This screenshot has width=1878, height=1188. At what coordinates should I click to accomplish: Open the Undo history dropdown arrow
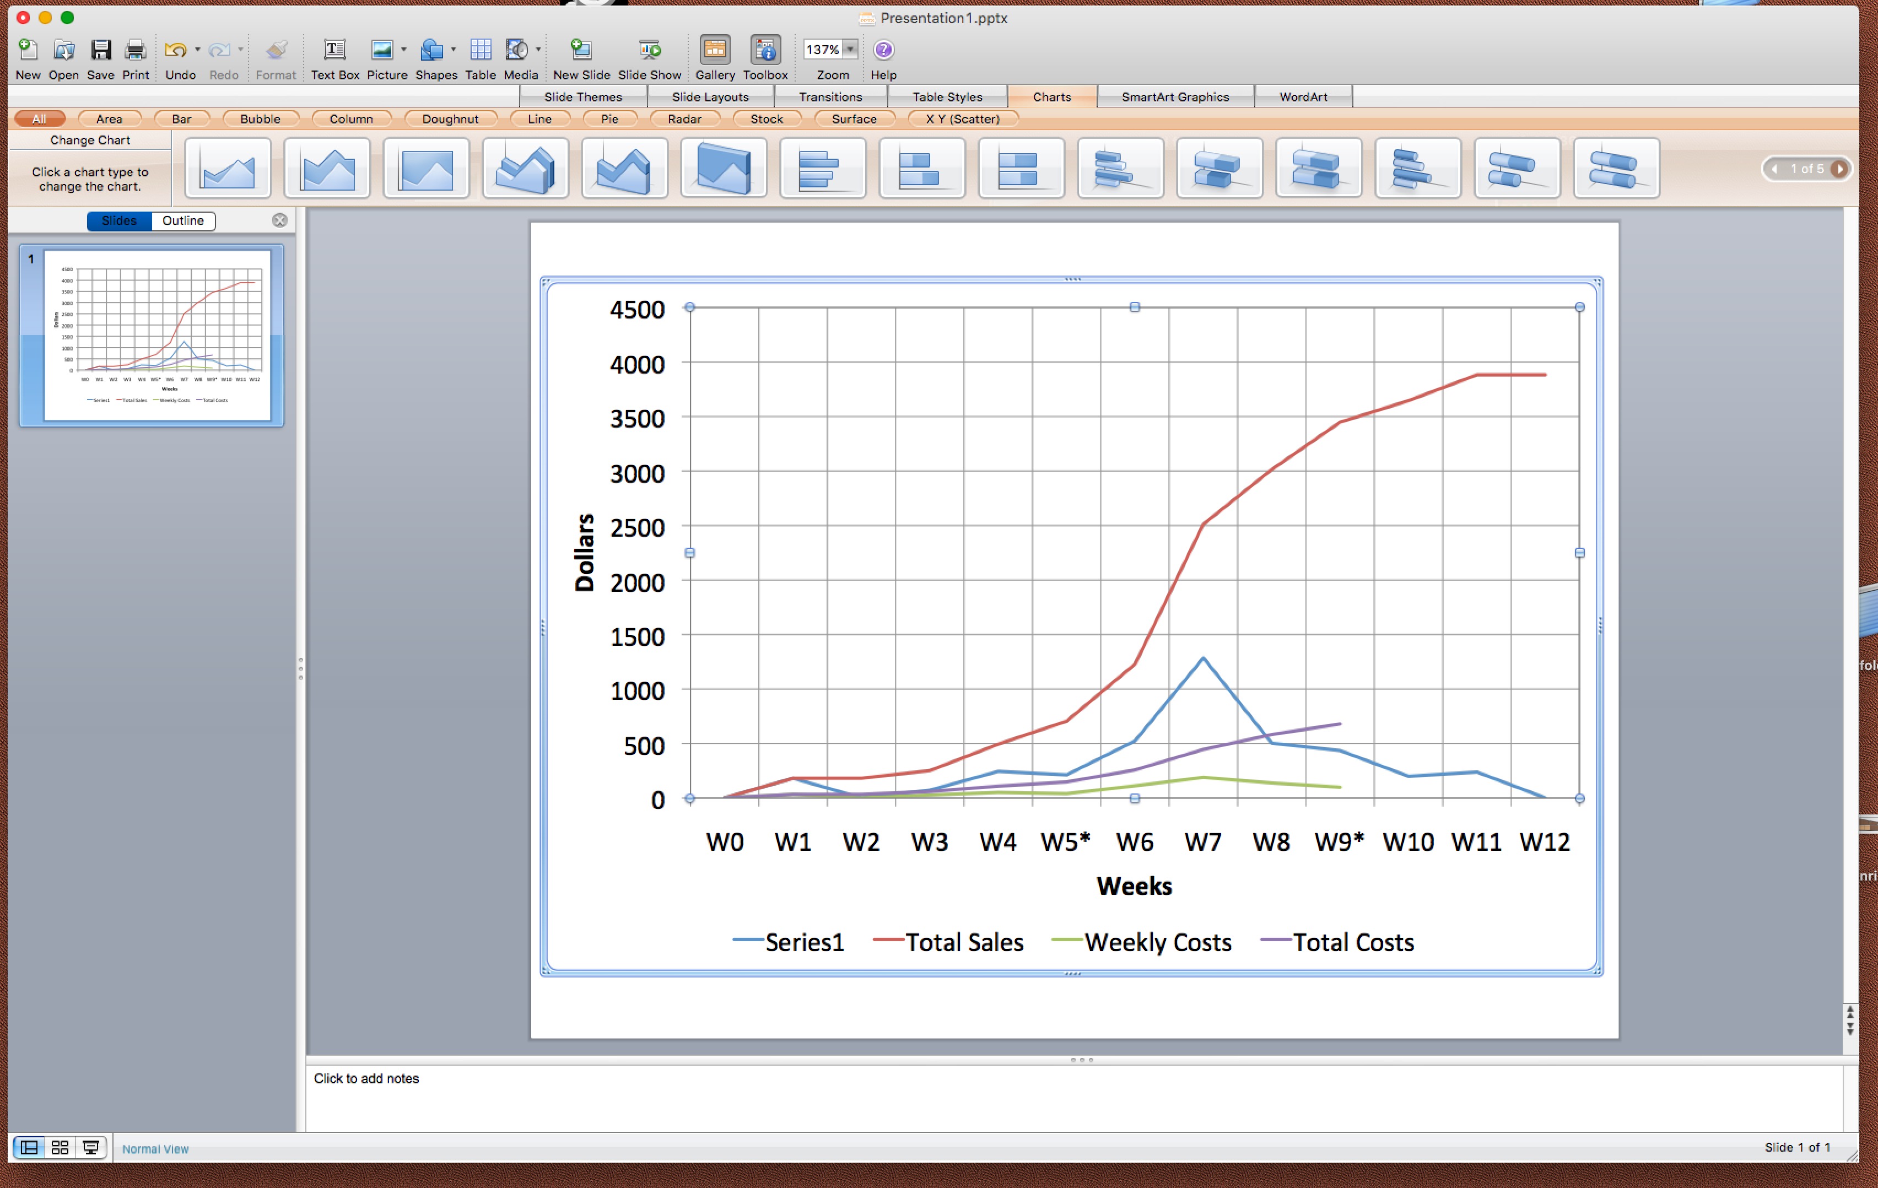[197, 50]
